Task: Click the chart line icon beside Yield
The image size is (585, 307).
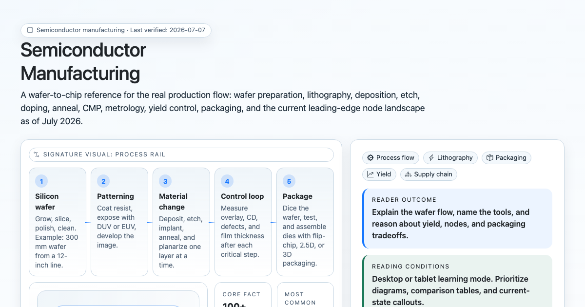Action: [370, 174]
